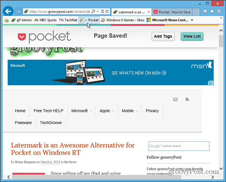The height and width of the screenshot is (182, 226).
Task: Open the Privacy menu item
Action: [x=152, y=111]
